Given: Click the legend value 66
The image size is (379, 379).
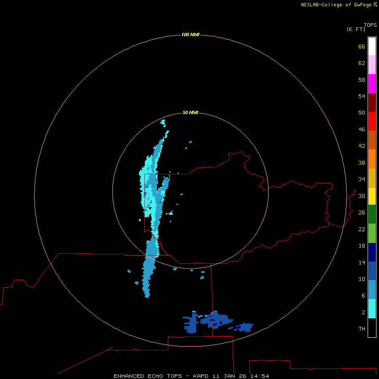Looking at the screenshot, I should point(362,46).
